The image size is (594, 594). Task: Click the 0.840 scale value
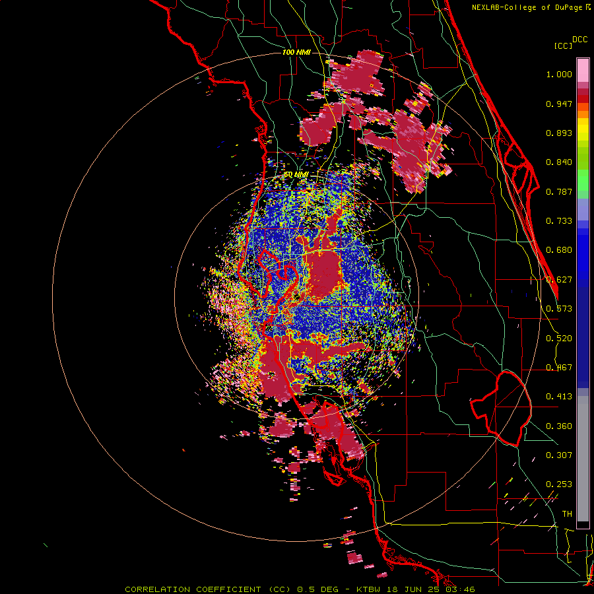pyautogui.click(x=559, y=162)
